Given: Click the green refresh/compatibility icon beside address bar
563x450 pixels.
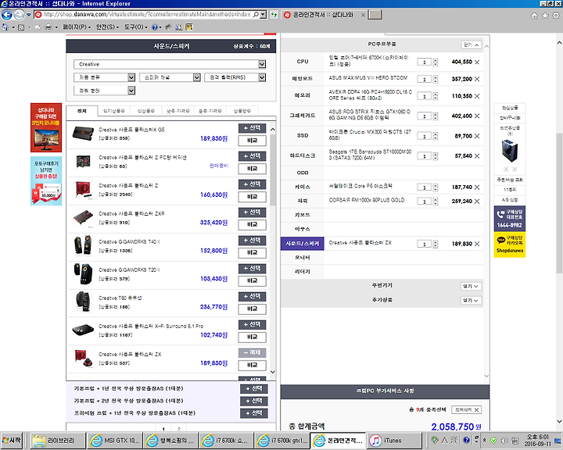Looking at the screenshot, I should click(x=274, y=15).
